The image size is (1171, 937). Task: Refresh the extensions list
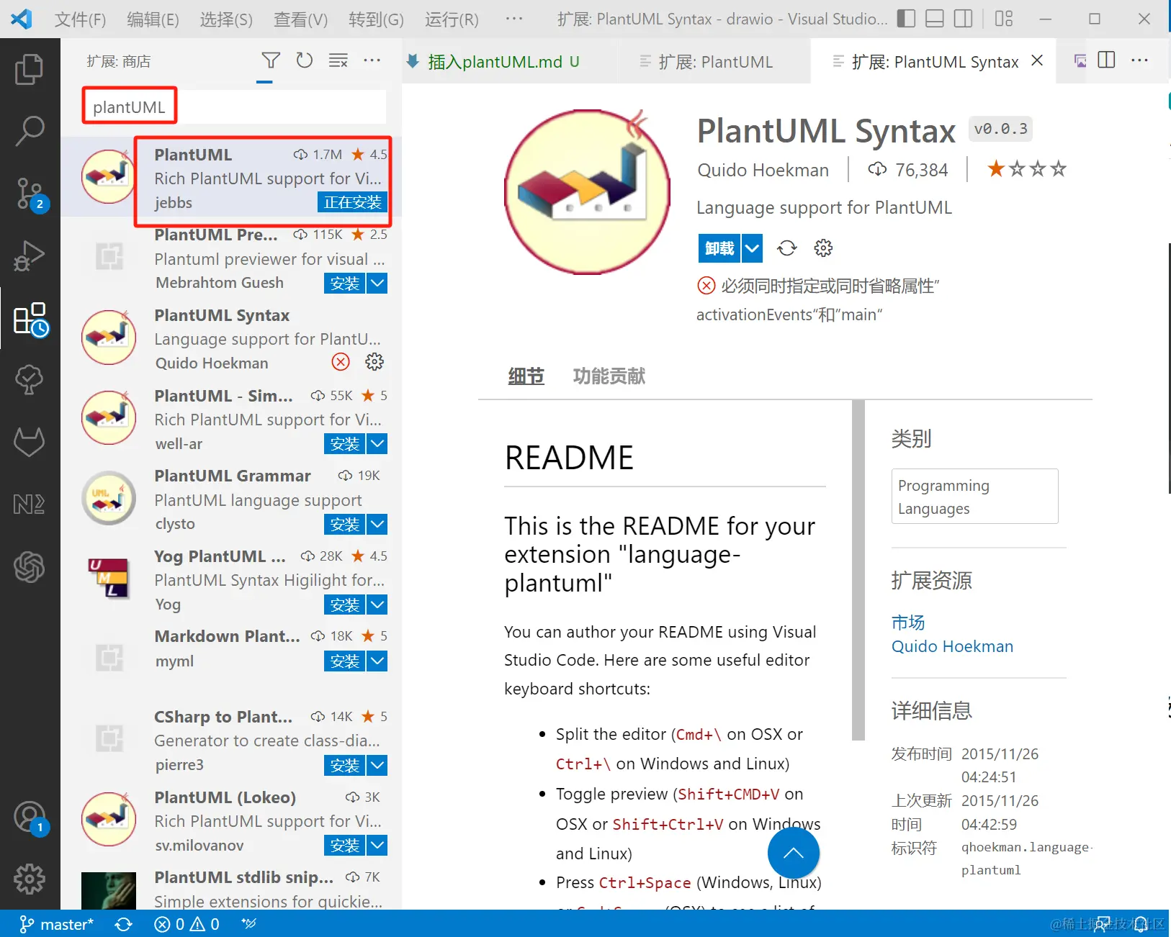(305, 60)
